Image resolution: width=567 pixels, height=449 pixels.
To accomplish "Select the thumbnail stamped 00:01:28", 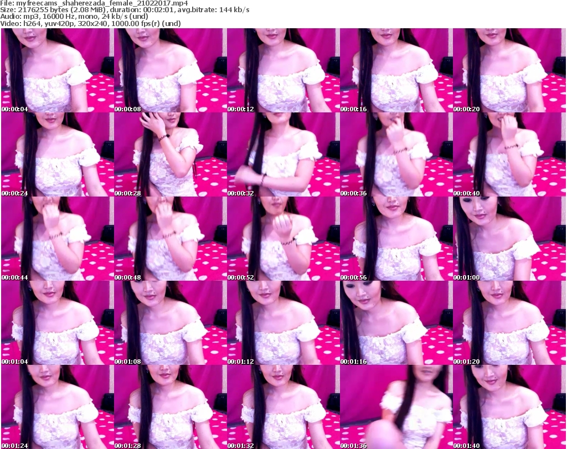I will [x=171, y=407].
